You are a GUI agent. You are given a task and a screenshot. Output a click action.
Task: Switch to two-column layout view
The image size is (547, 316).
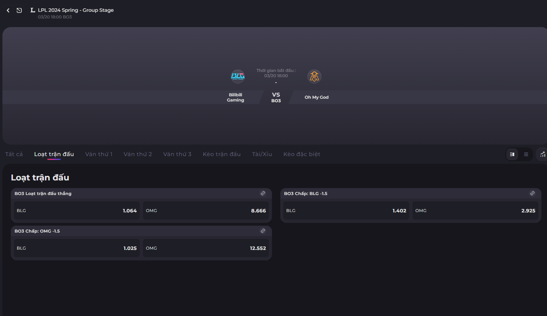click(512, 154)
